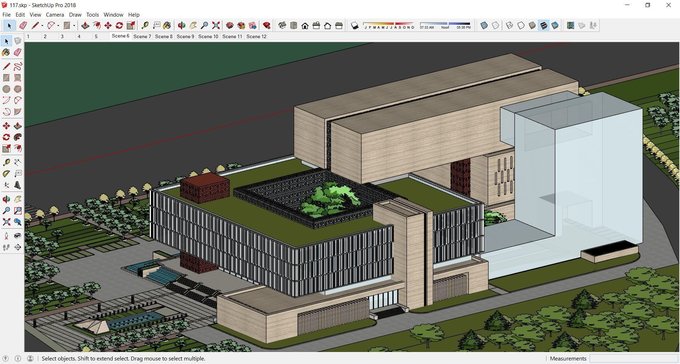Switch to the Scene 12 tab

coord(256,36)
